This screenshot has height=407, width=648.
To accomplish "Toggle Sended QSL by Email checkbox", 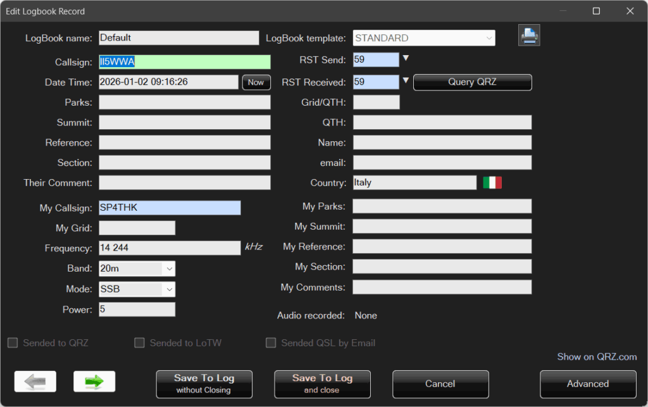I will (271, 343).
